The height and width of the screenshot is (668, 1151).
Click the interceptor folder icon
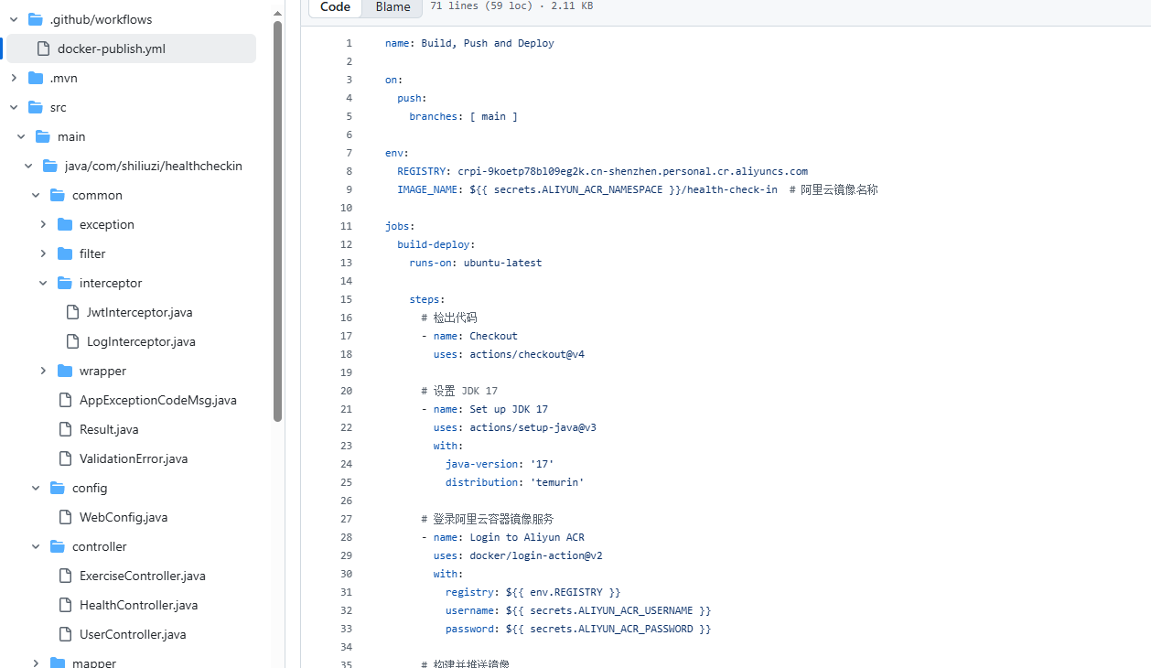pyautogui.click(x=65, y=283)
